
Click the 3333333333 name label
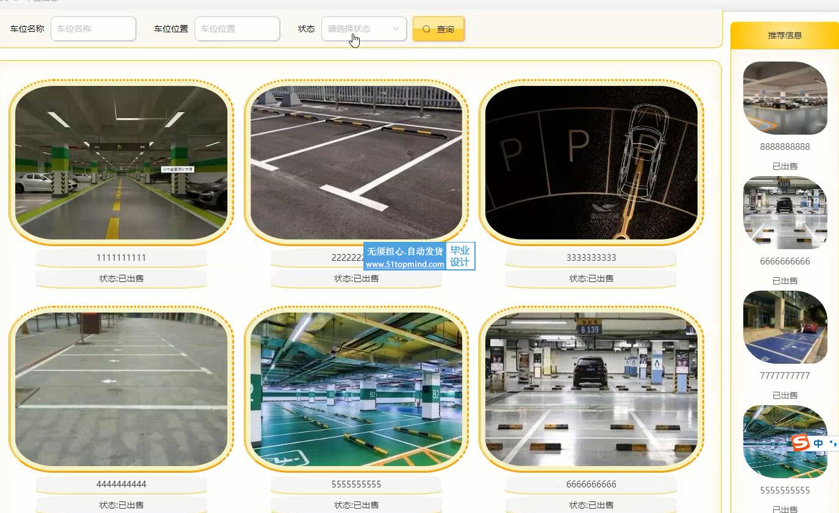[591, 258]
